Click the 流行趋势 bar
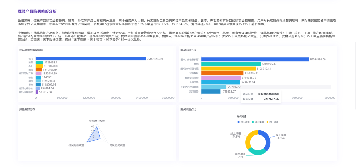This screenshot has width=356, height=167. pyautogui.click(x=211, y=91)
